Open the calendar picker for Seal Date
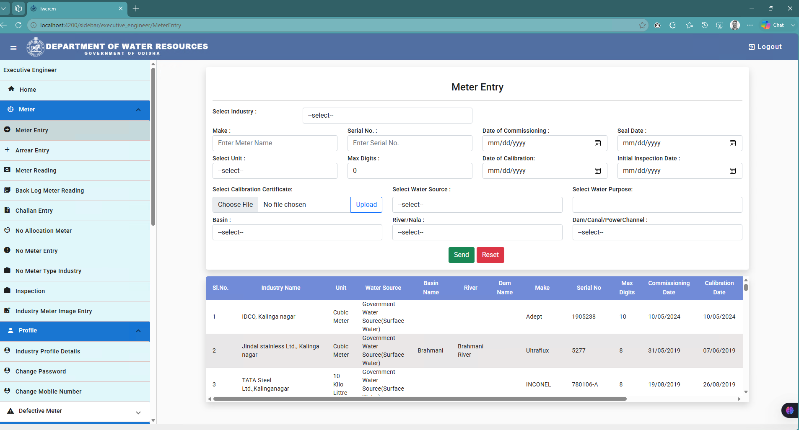The width and height of the screenshot is (799, 430). (733, 143)
